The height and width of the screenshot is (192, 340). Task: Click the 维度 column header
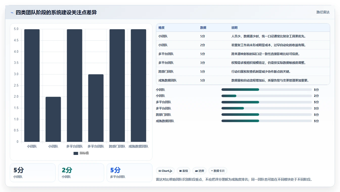click(x=162, y=28)
